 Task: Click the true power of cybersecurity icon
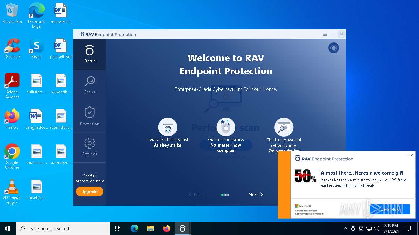(x=284, y=127)
